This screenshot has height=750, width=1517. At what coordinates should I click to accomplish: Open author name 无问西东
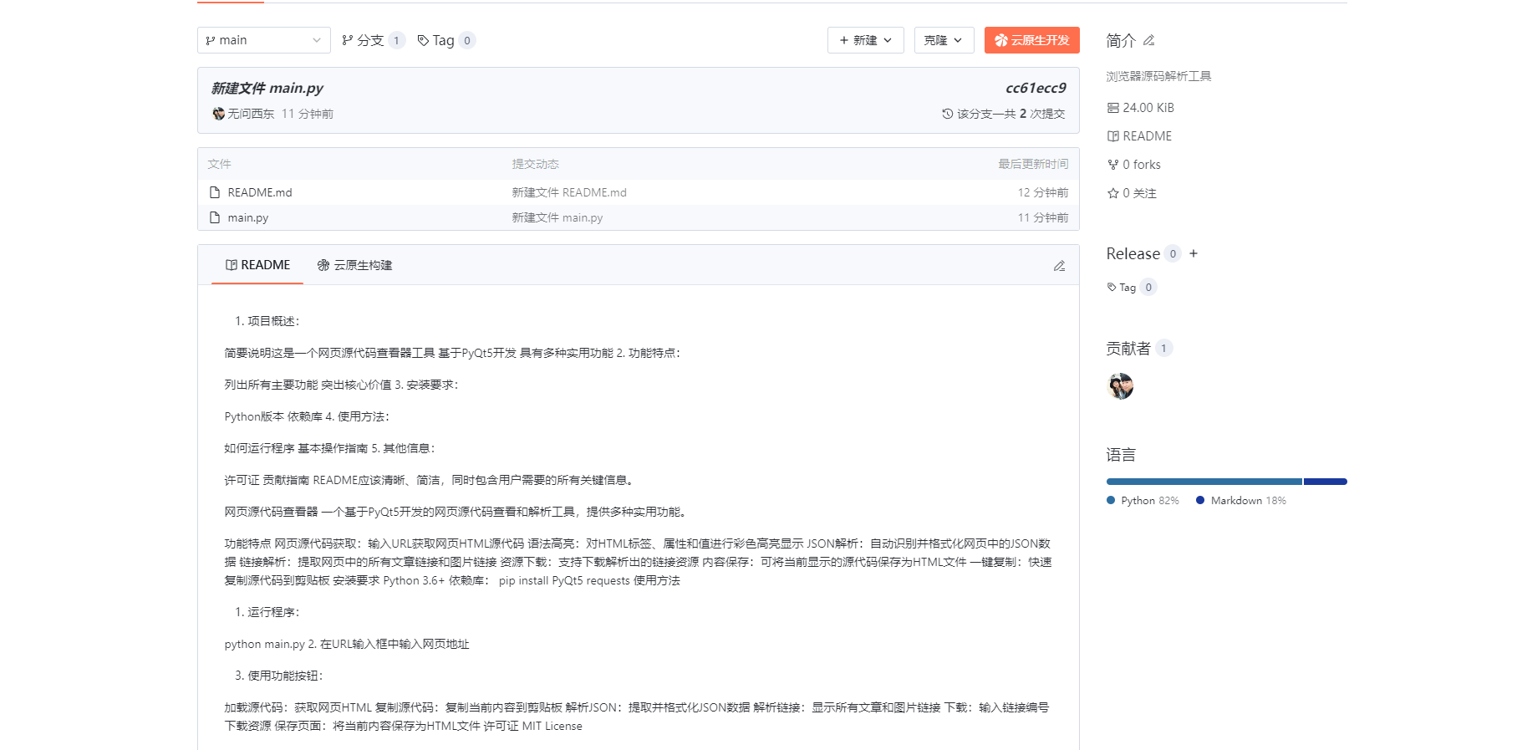pos(251,114)
